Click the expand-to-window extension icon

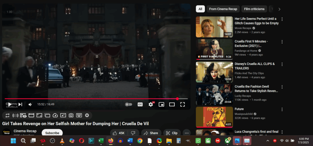(x=39, y=115)
